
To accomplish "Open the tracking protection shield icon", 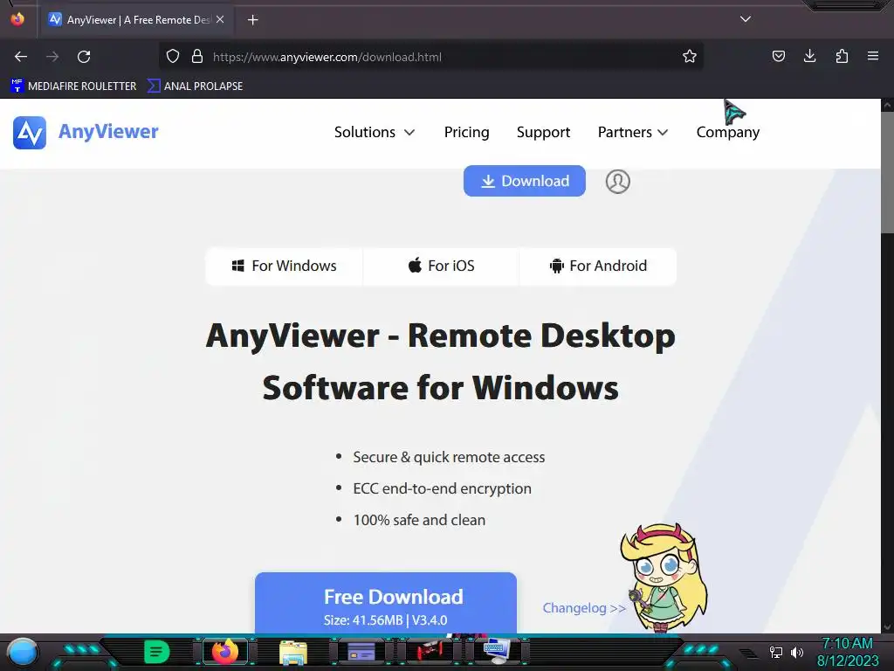I will click(173, 57).
